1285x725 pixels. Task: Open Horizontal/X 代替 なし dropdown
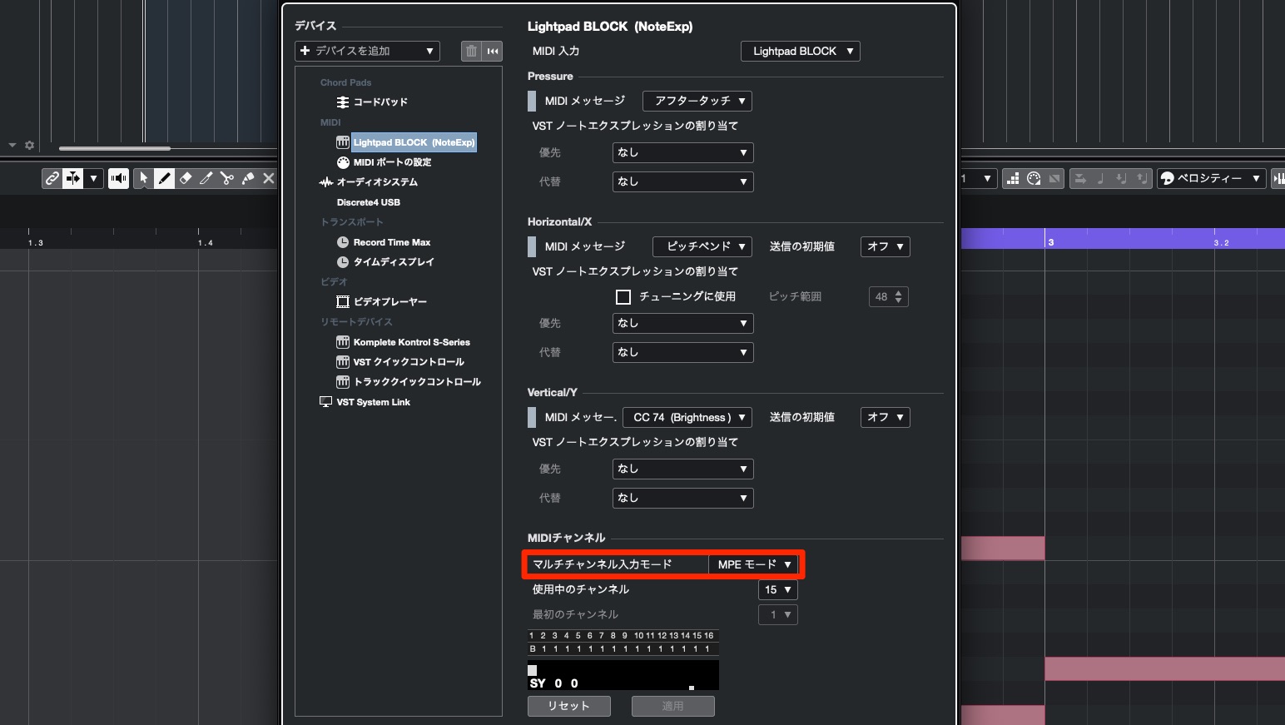pyautogui.click(x=682, y=352)
